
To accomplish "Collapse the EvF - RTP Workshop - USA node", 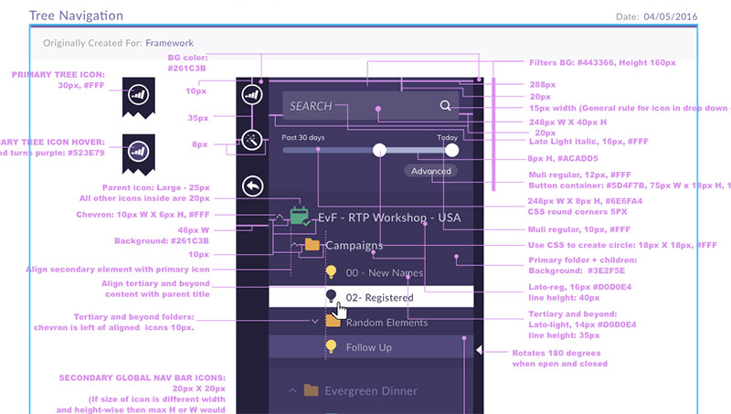I will click(278, 218).
